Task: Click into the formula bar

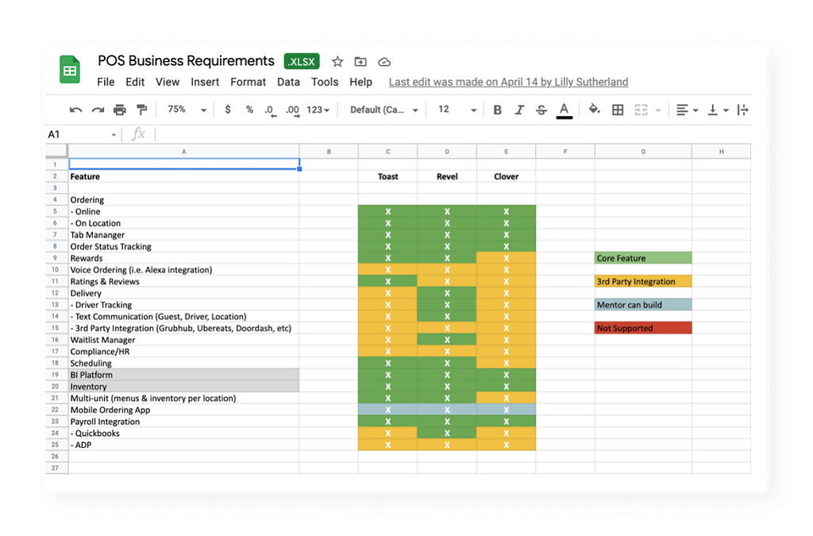Action: pos(451,134)
